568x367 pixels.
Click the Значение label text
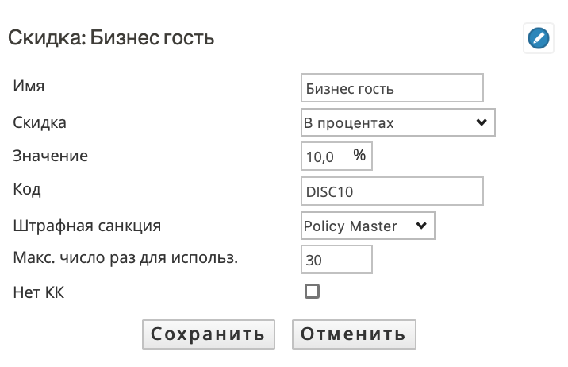[50, 156]
